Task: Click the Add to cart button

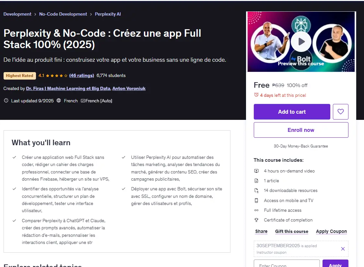Action: coord(292,112)
